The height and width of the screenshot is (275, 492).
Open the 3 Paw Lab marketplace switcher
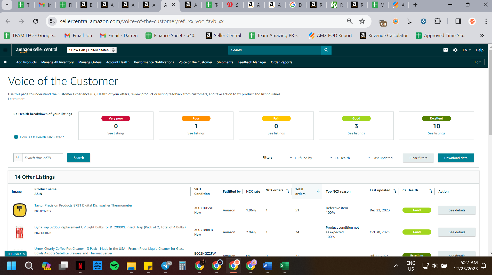[x=92, y=50]
